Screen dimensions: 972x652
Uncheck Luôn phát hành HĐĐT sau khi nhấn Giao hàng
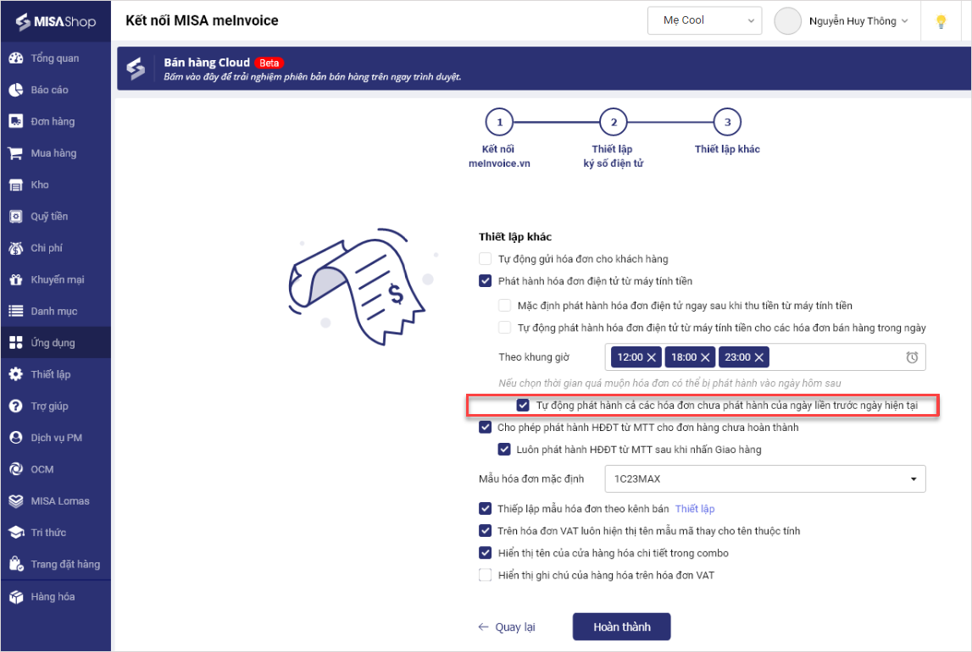pyautogui.click(x=504, y=450)
